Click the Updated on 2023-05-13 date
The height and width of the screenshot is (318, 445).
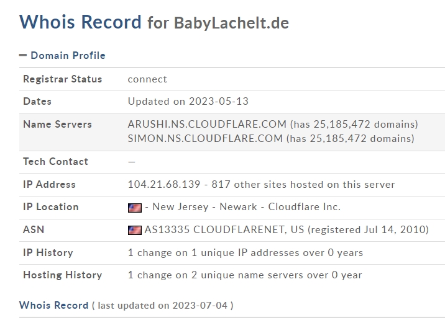point(188,101)
